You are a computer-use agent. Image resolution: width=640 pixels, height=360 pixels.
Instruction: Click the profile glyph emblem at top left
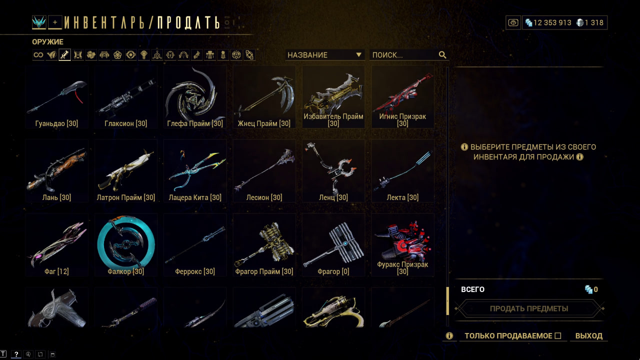pos(39,22)
